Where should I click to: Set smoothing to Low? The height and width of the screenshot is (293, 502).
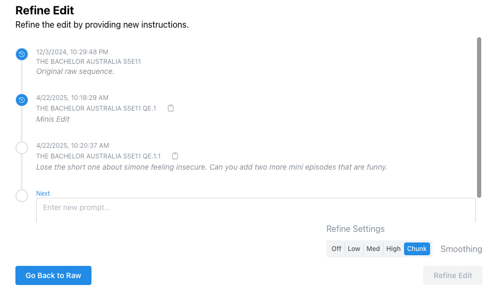point(354,249)
